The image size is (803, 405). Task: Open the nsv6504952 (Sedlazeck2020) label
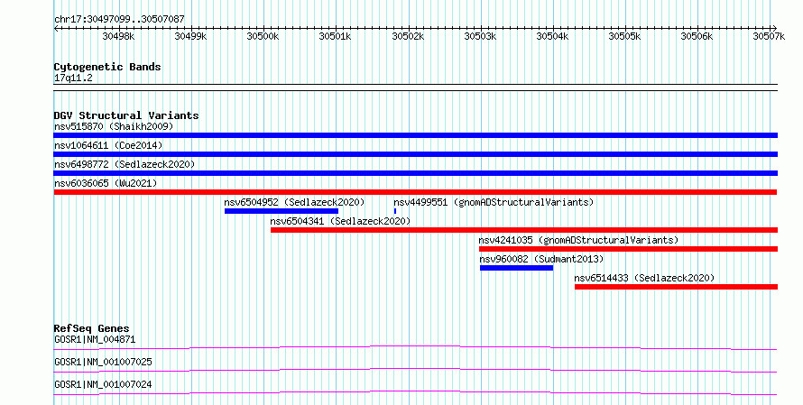pyautogui.click(x=294, y=202)
